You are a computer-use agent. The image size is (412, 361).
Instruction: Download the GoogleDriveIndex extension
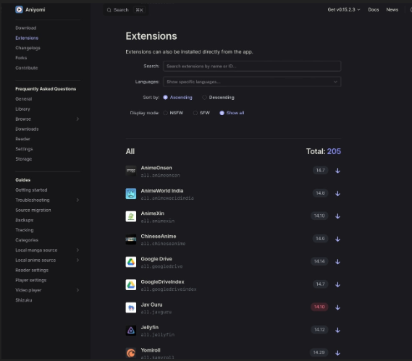coord(337,284)
